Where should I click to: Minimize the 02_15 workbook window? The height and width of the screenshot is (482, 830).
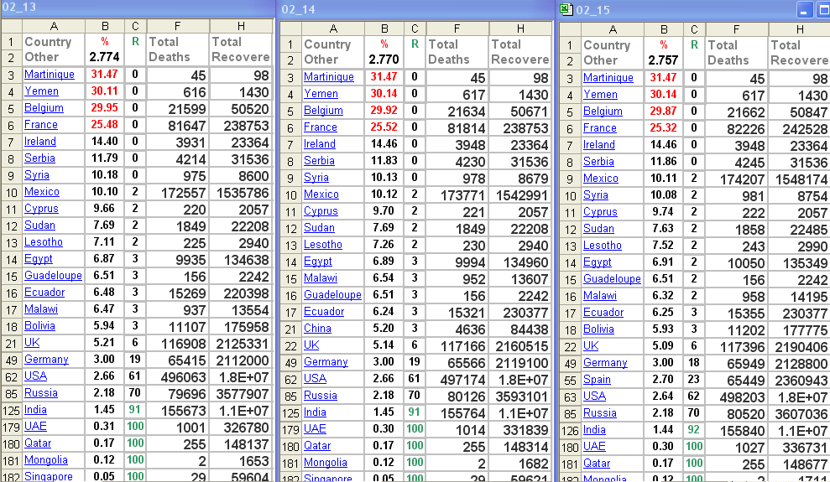[x=805, y=9]
